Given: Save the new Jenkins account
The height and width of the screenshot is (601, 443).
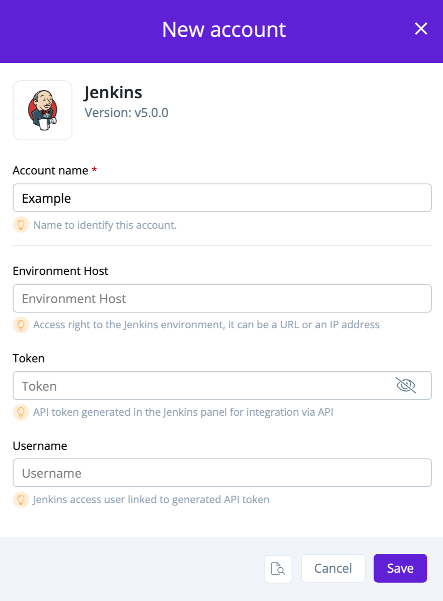Looking at the screenshot, I should click(x=400, y=569).
